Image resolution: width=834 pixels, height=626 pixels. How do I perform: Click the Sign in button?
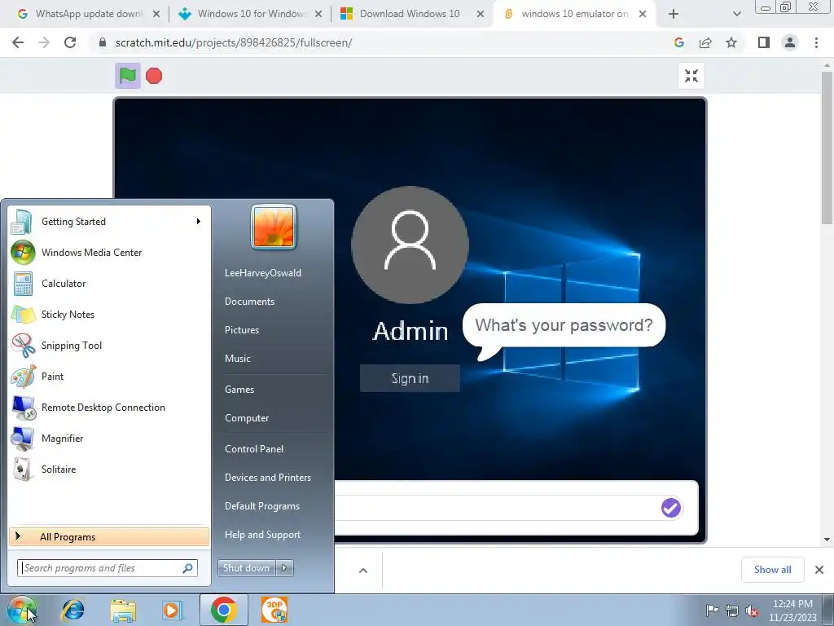(410, 378)
